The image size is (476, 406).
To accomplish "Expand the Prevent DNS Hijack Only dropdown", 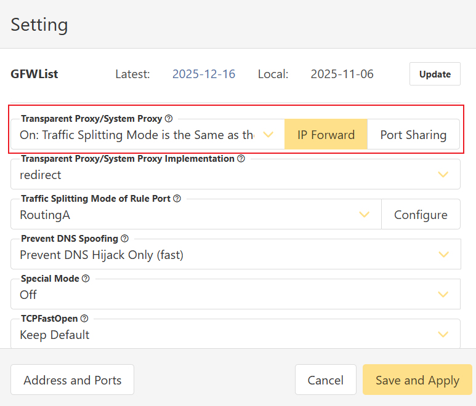I will 235,255.
